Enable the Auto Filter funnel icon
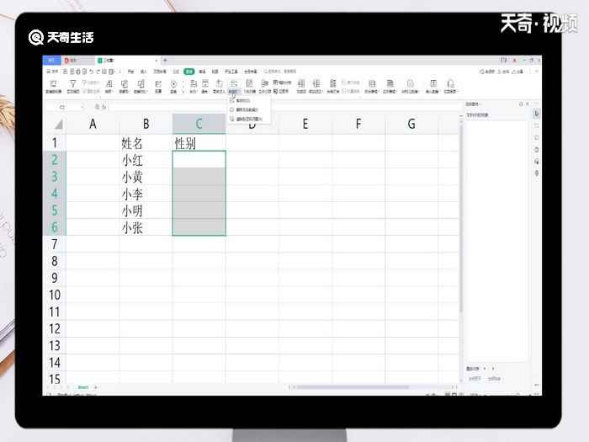This screenshot has width=589, height=442. [73, 85]
